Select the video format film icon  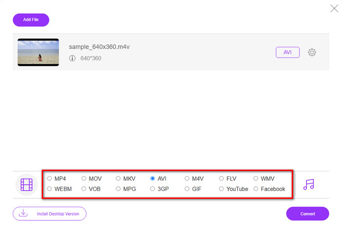26,185
